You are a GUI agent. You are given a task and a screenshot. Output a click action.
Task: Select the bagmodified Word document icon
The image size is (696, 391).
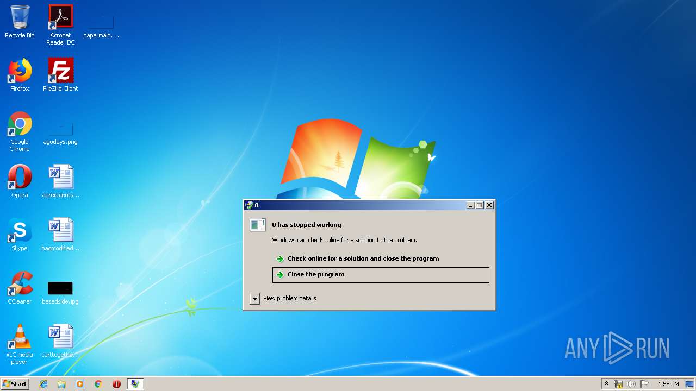[60, 235]
